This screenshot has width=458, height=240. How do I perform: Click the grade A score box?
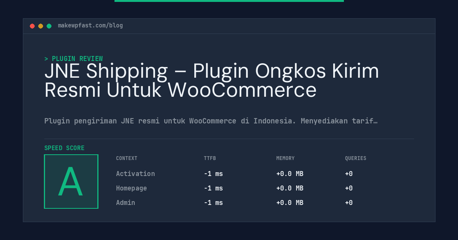point(71,181)
